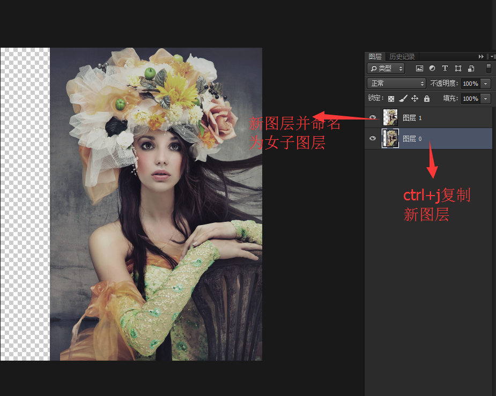
Task: Click the lock image pixels brush icon
Action: 403,99
